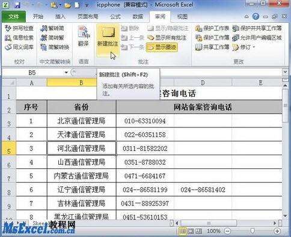
Task: Click 保护工作表 protect sheet icon
Action: coord(198,28)
